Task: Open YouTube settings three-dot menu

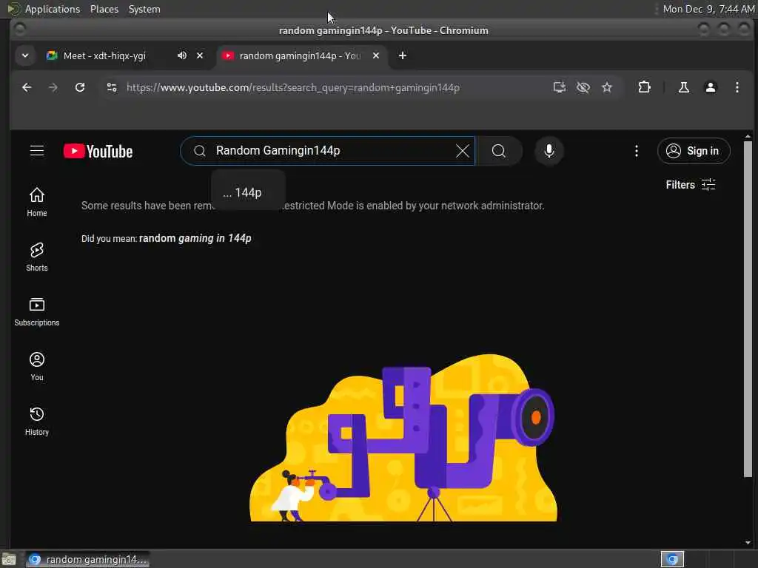Action: (636, 151)
